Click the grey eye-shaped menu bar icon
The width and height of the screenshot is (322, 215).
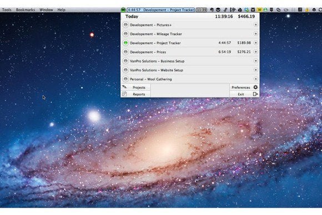click(x=286, y=10)
